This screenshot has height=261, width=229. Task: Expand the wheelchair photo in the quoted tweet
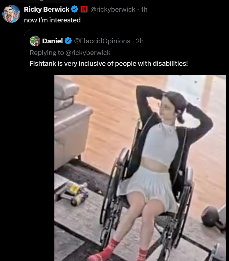click(x=140, y=168)
